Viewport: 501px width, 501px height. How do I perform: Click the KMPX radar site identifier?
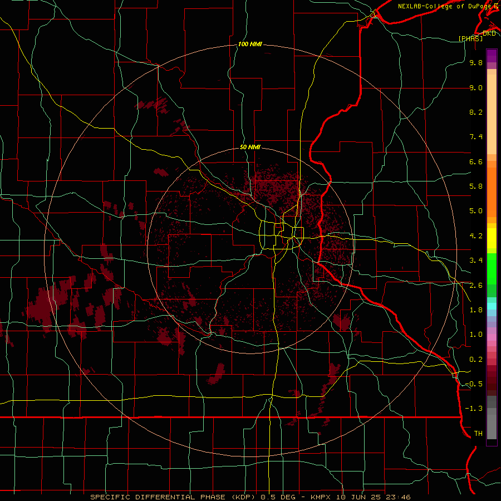[321, 497]
